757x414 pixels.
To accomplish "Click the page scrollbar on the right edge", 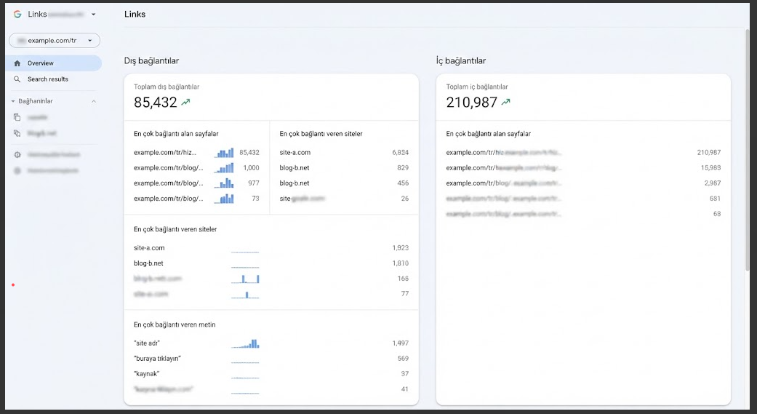I will click(x=748, y=150).
